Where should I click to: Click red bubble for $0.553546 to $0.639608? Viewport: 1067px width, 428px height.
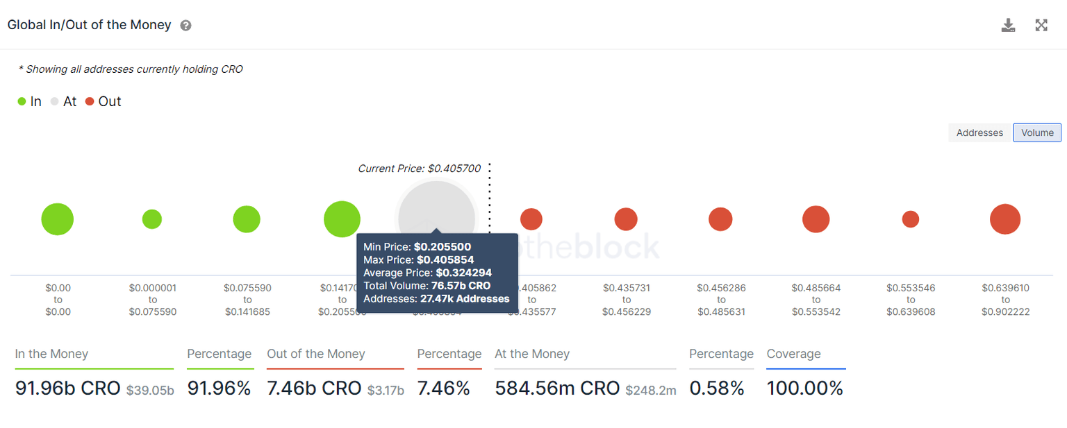(911, 219)
